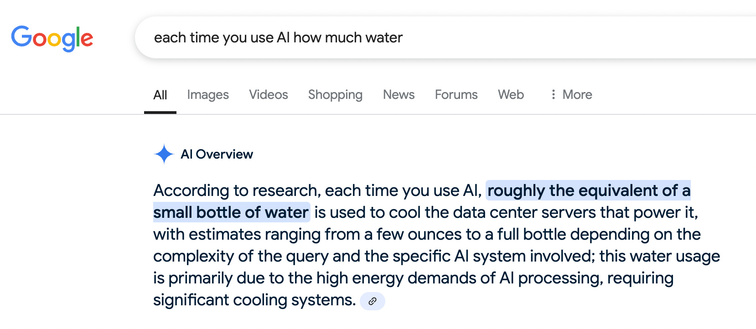Switch to the Images tab
This screenshot has width=756, height=329.
(x=208, y=95)
